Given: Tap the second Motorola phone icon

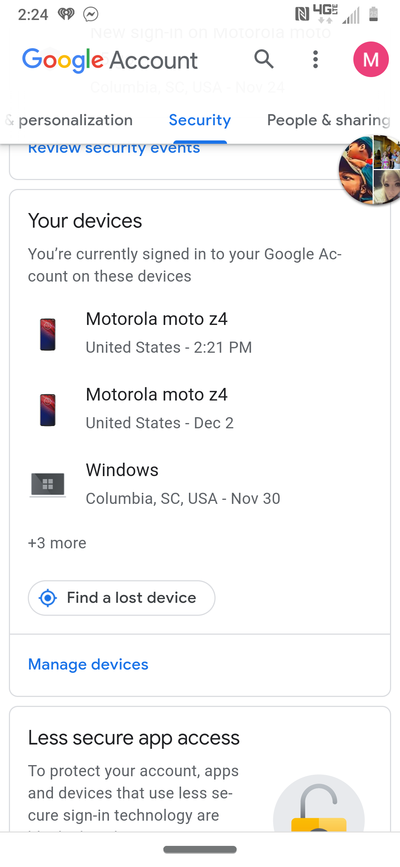Looking at the screenshot, I should tap(48, 410).
